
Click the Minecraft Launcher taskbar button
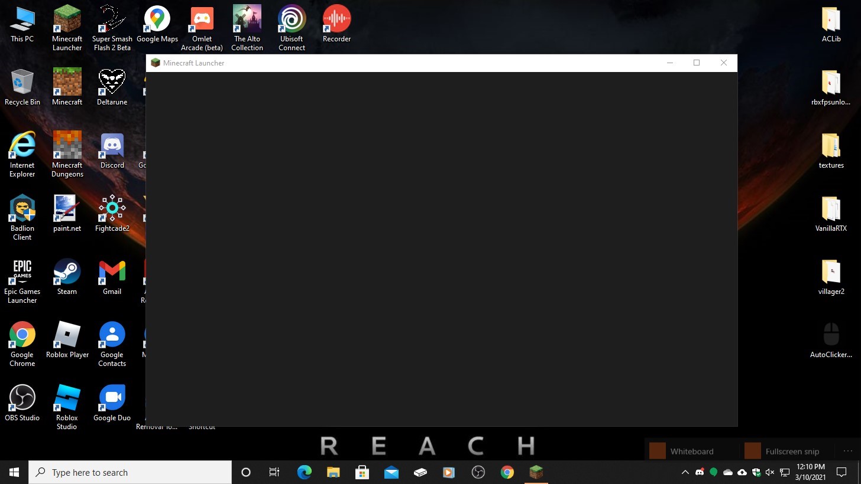(536, 472)
